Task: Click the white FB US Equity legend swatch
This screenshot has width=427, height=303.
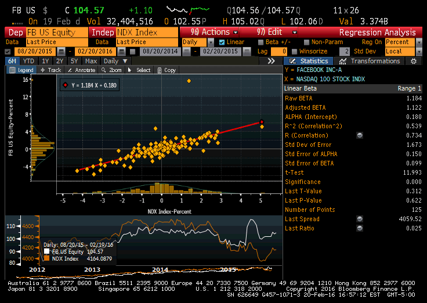Action: coord(46,251)
